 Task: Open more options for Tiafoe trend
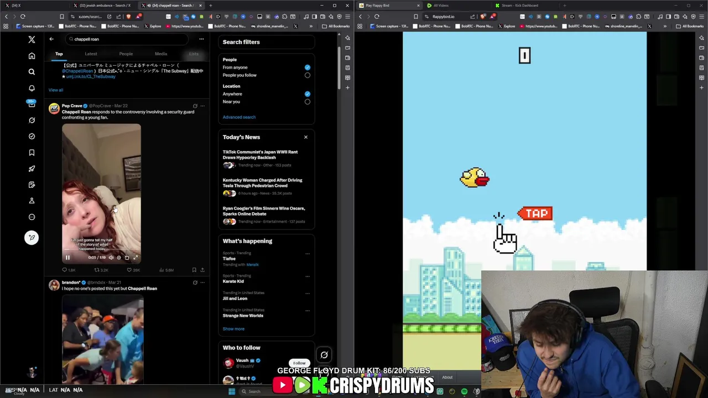tap(308, 254)
